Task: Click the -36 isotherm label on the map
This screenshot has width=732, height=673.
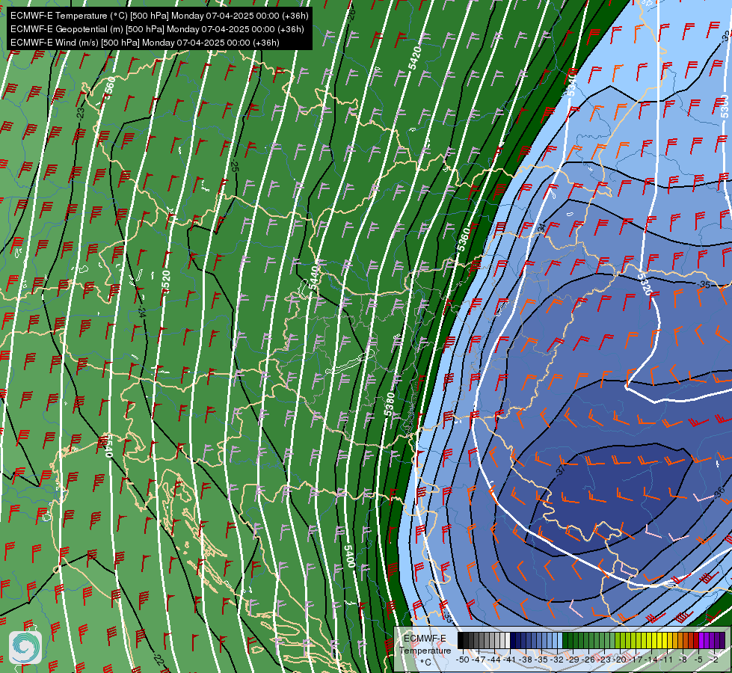Action: [x=719, y=491]
